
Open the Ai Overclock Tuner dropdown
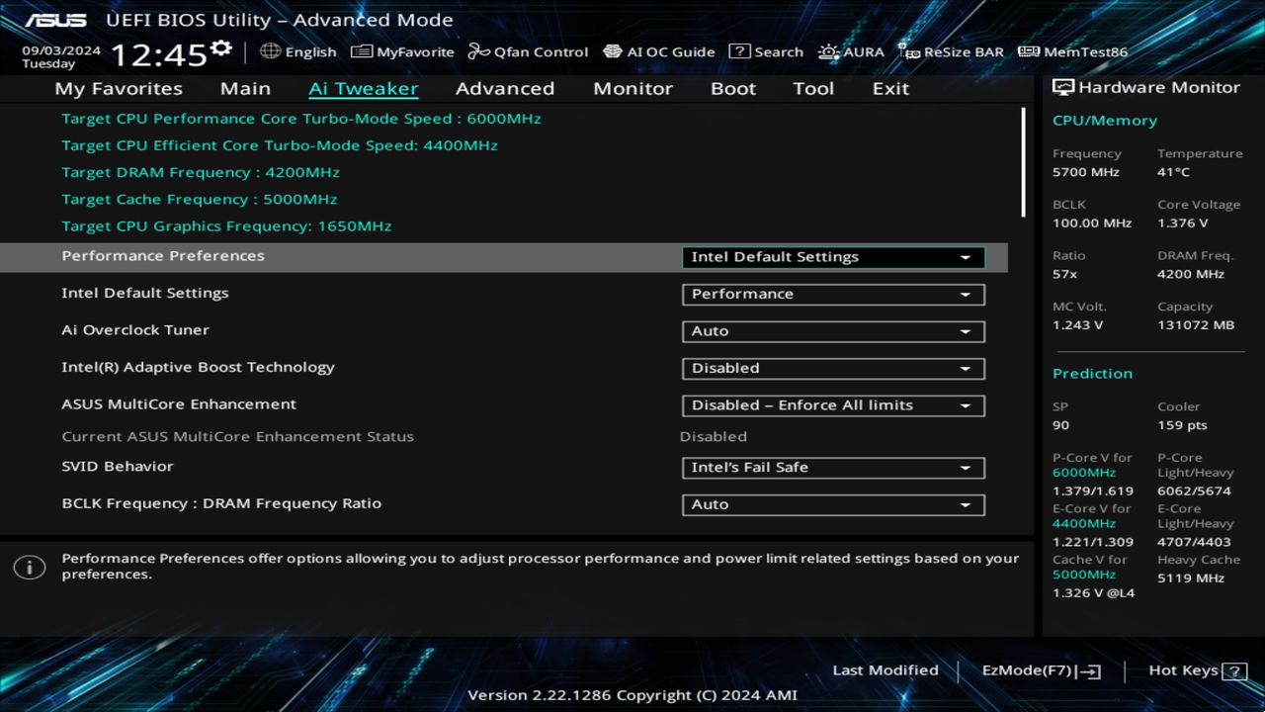point(831,331)
